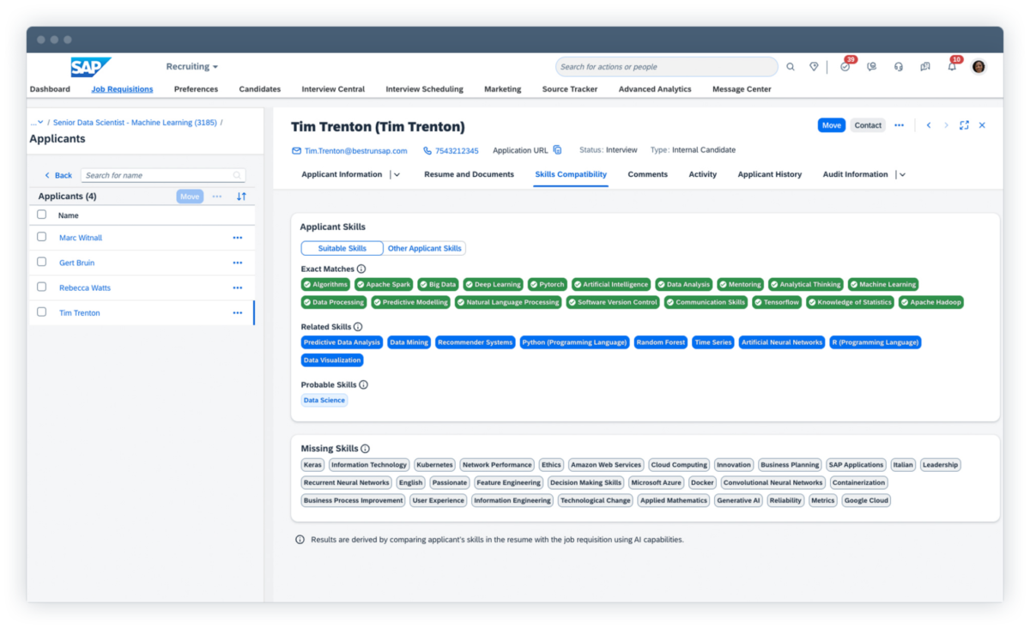Image resolution: width=1030 pixels, height=629 pixels.
Task: Open the search magnifier in the top bar
Action: [791, 66]
